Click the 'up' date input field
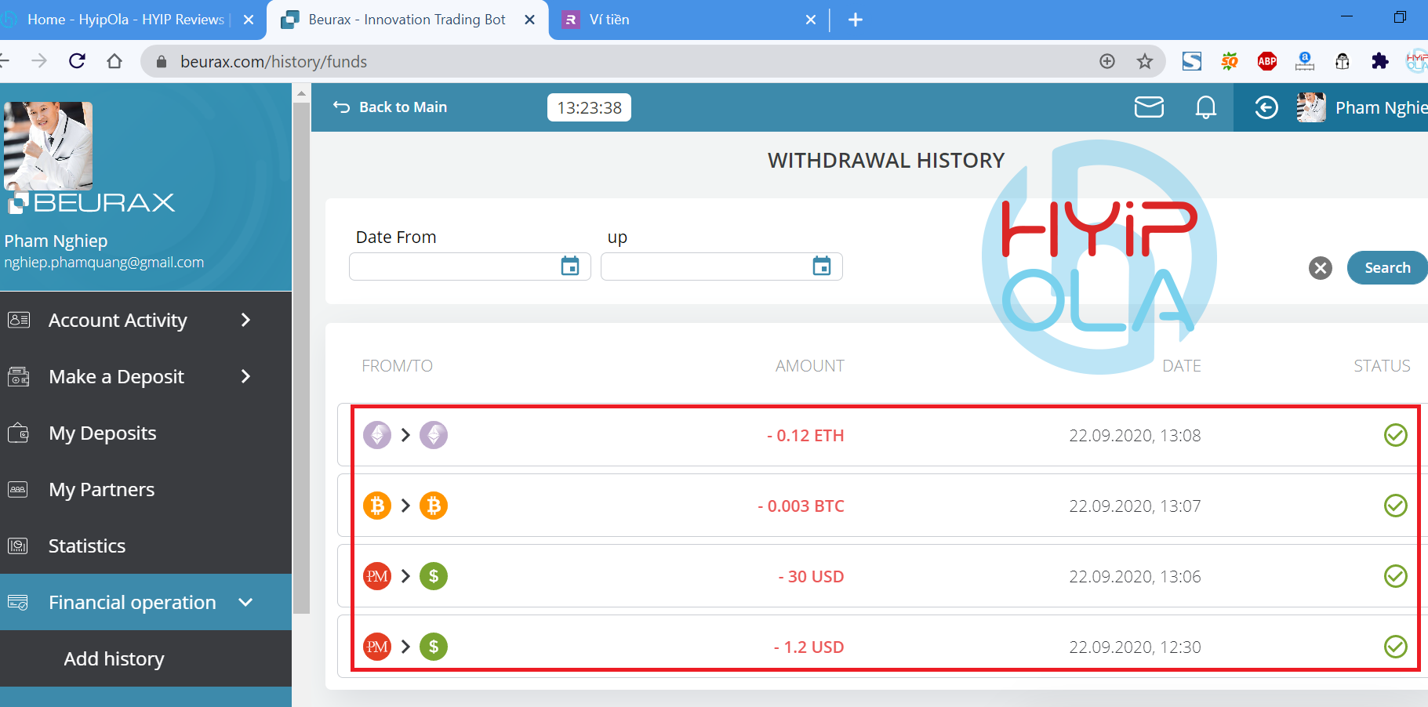The height and width of the screenshot is (707, 1428). (x=721, y=266)
